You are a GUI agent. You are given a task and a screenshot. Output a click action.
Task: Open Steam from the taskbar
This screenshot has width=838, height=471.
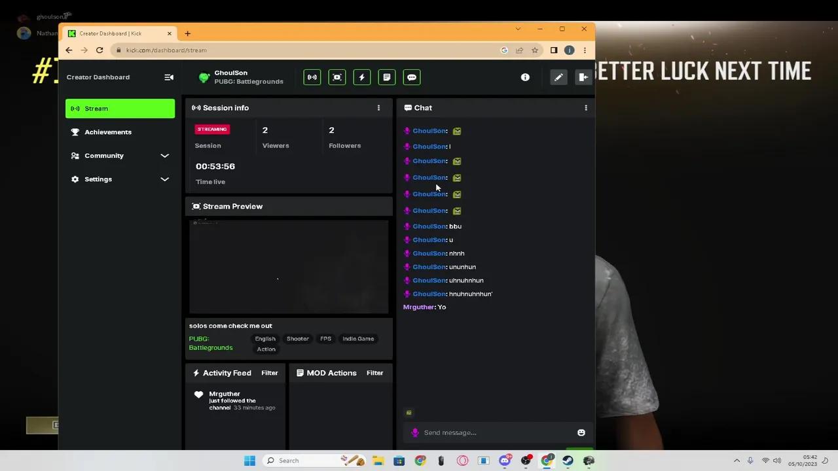[x=568, y=461]
